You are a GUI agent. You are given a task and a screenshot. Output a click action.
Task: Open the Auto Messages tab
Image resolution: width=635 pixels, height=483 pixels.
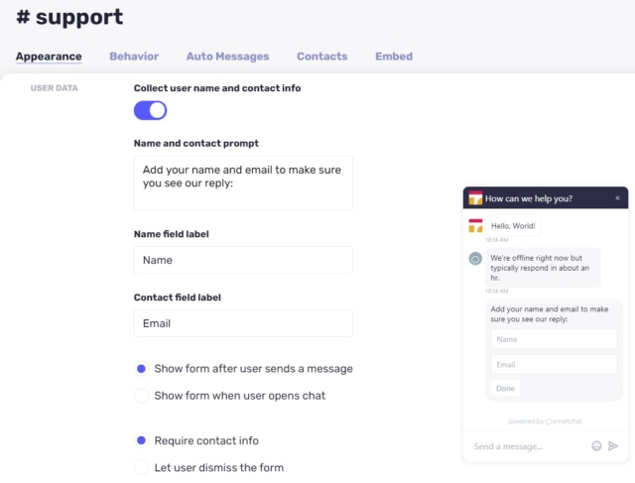pyautogui.click(x=227, y=57)
